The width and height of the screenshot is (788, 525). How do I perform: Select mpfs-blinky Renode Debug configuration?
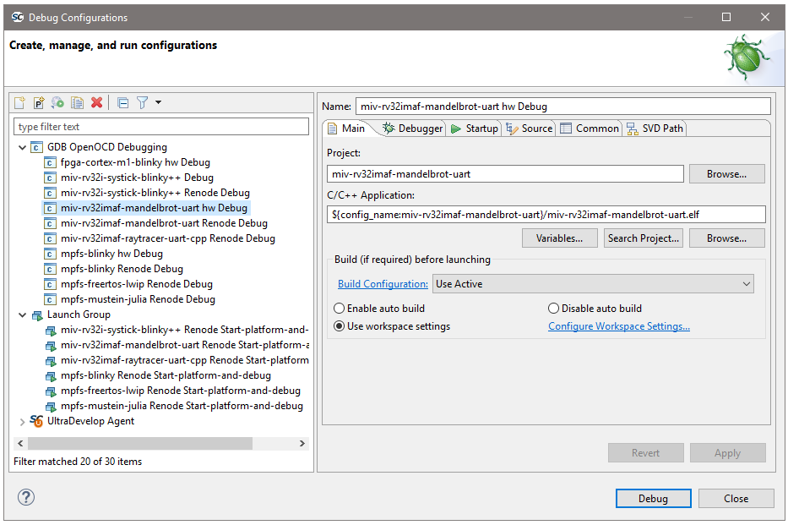point(122,269)
